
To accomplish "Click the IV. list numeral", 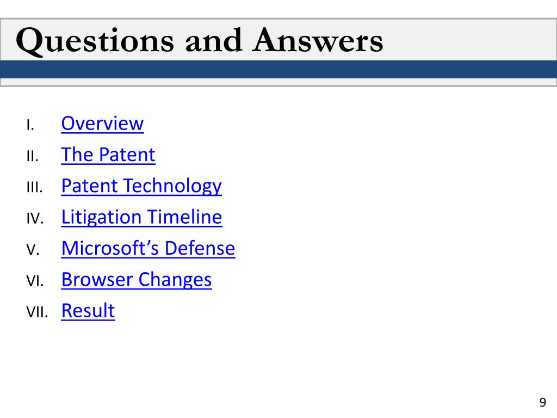I will click(x=35, y=219).
